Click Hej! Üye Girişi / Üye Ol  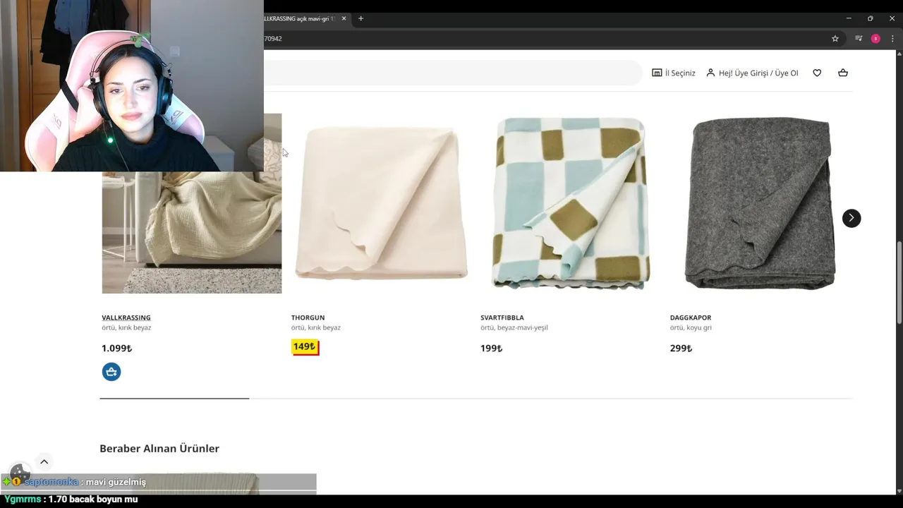coord(753,73)
